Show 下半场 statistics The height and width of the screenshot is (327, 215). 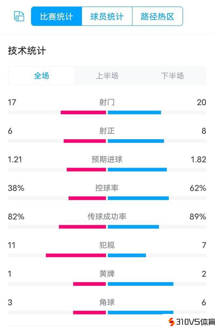point(172,76)
